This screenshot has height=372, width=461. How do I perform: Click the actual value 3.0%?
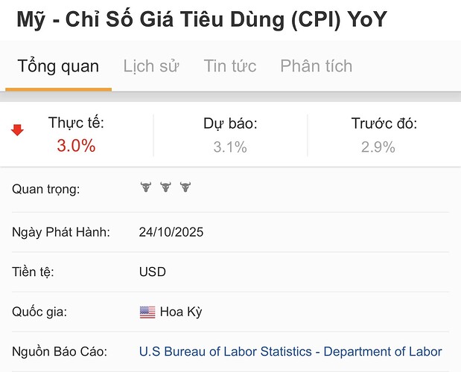76,146
